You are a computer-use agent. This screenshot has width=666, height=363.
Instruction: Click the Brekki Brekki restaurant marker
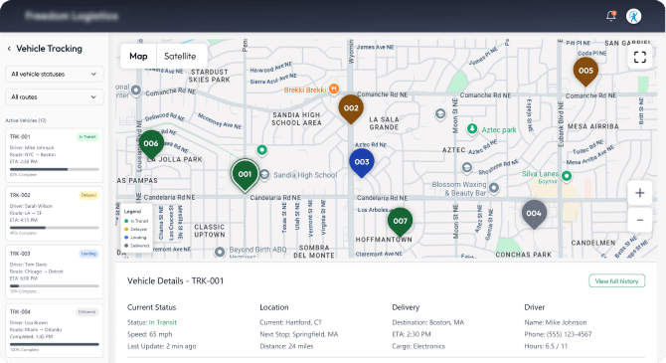click(x=334, y=90)
